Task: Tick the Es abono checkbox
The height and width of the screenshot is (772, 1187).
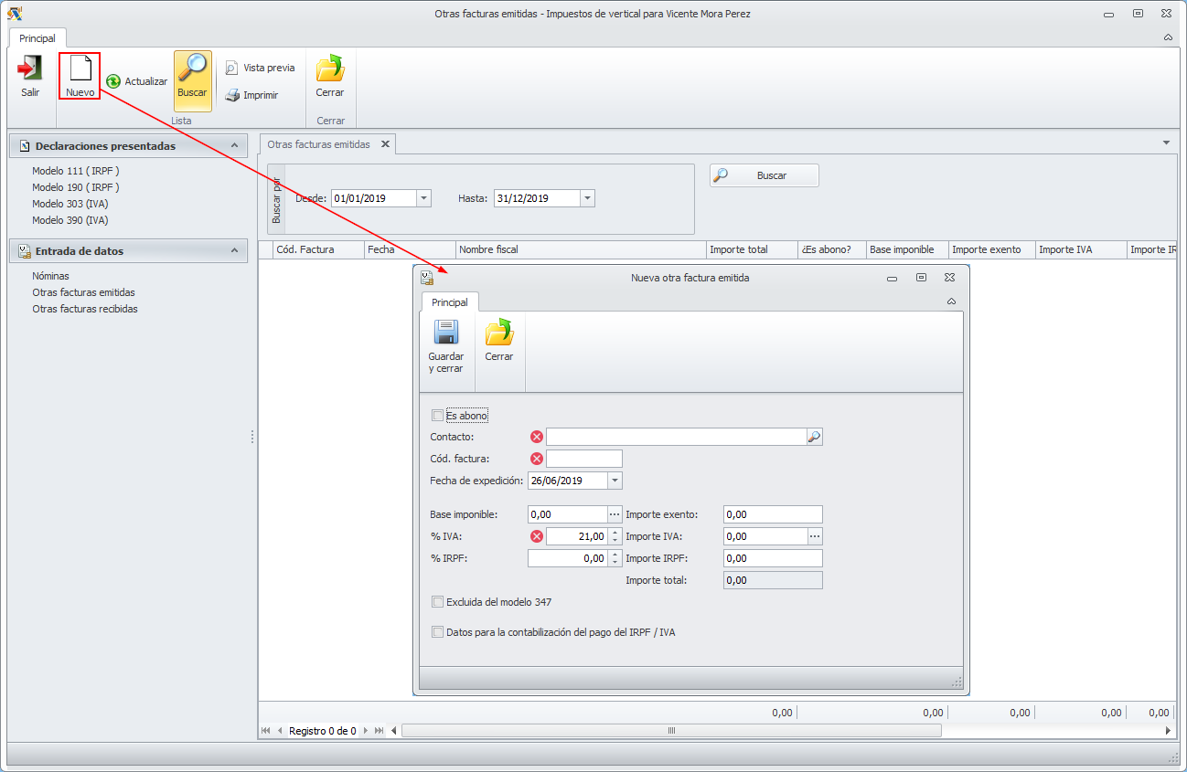Action: 437,416
